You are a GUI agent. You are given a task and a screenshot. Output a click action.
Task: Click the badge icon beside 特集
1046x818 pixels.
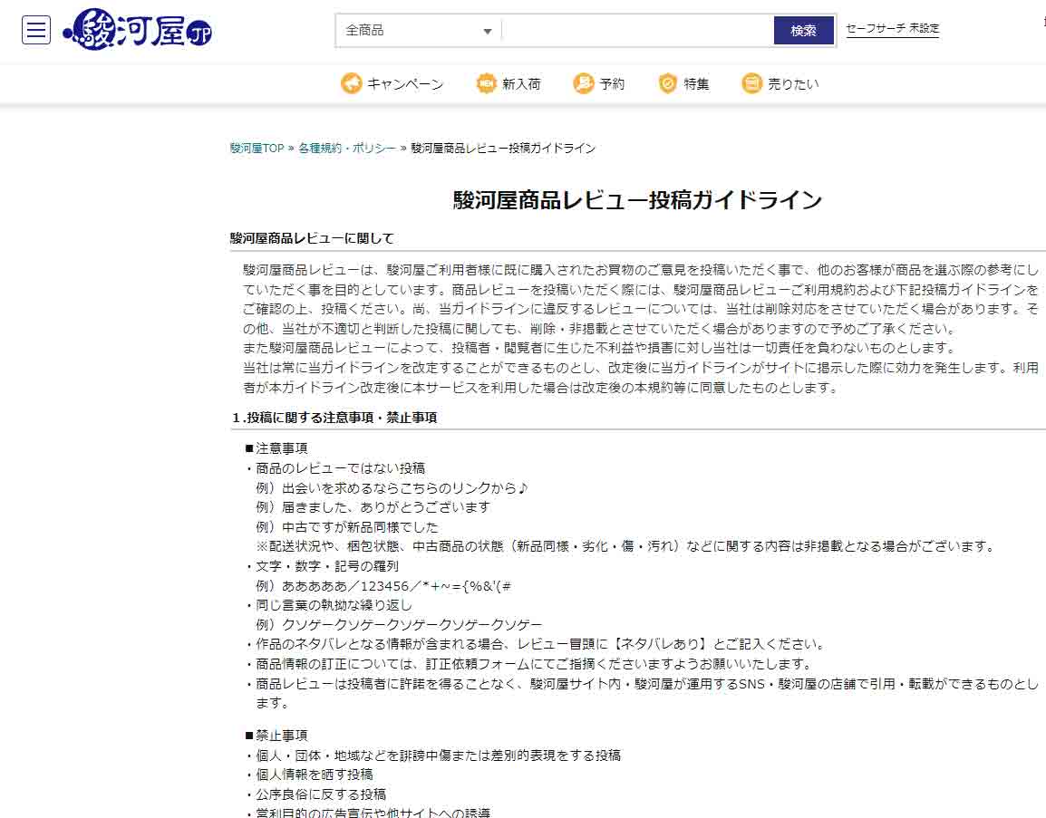(x=668, y=83)
